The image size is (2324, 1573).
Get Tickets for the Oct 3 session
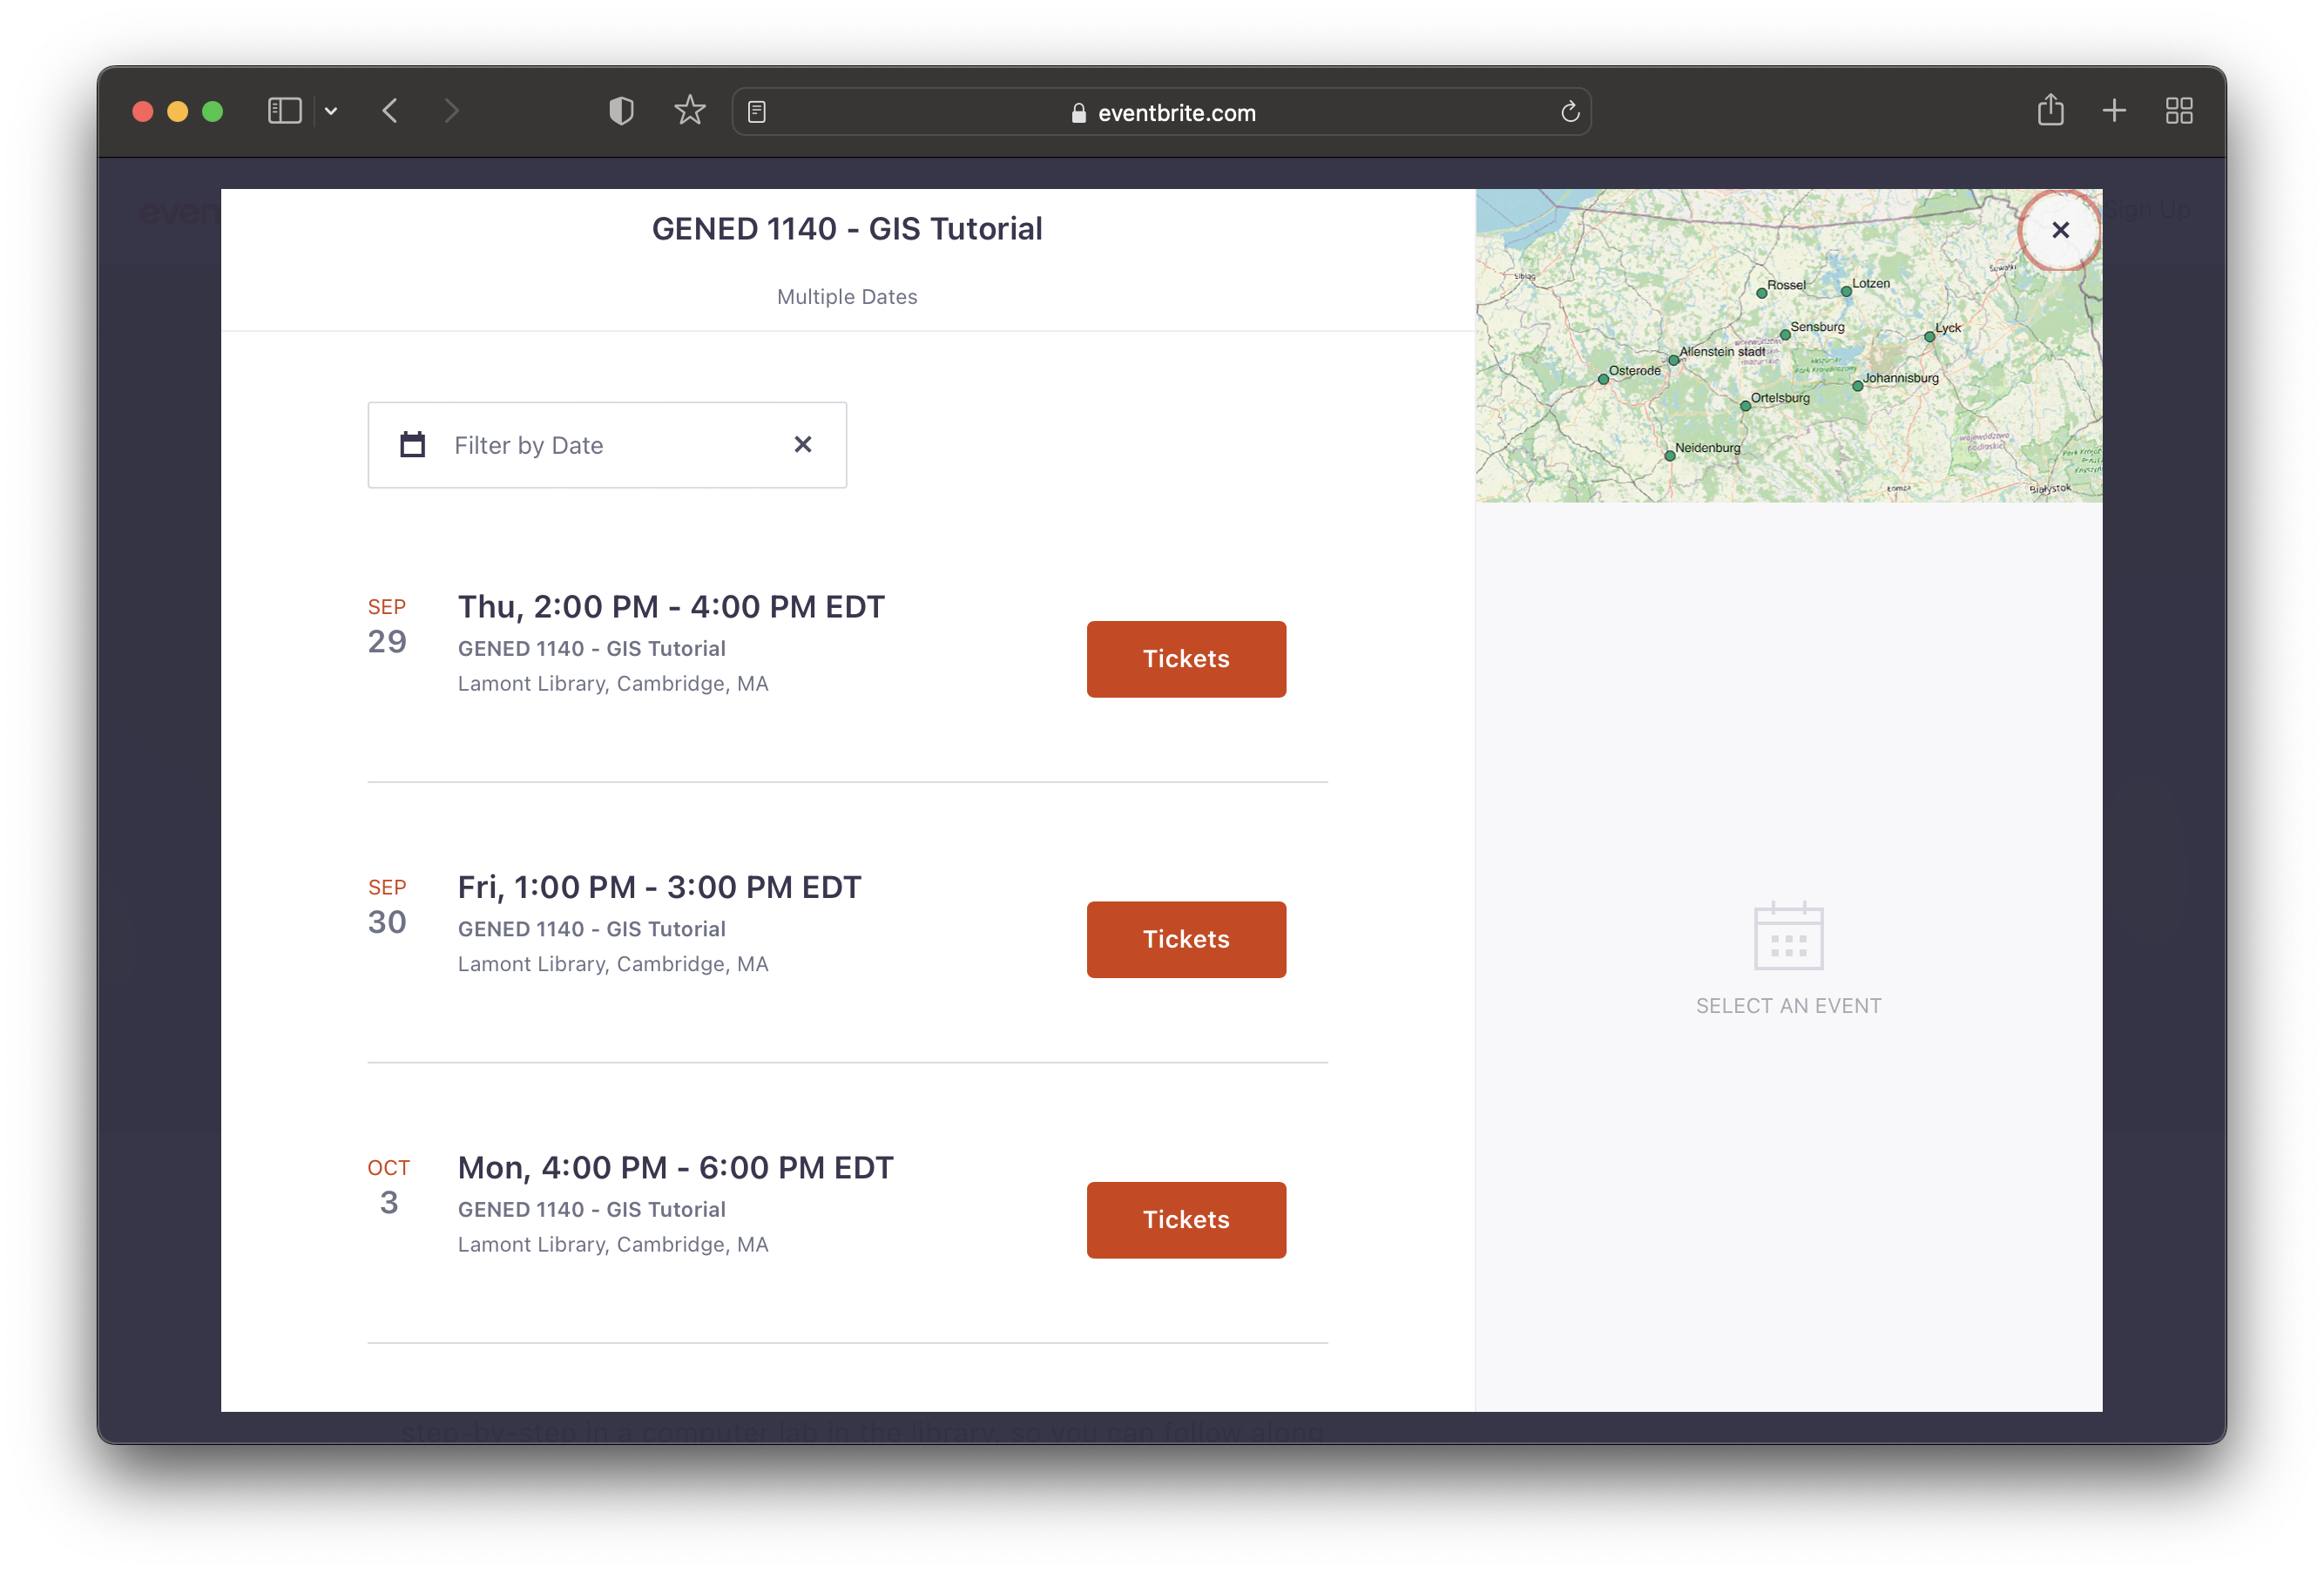point(1186,1220)
